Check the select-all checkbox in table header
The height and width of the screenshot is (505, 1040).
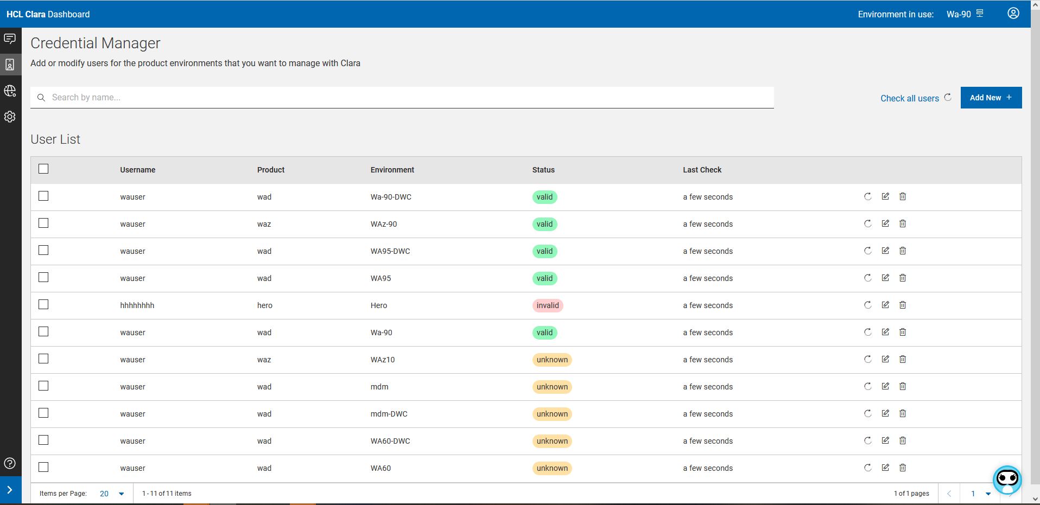click(x=43, y=169)
